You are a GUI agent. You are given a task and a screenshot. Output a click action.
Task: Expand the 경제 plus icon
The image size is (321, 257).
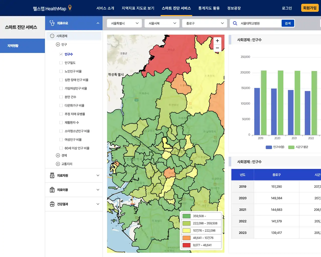pyautogui.click(x=58, y=155)
